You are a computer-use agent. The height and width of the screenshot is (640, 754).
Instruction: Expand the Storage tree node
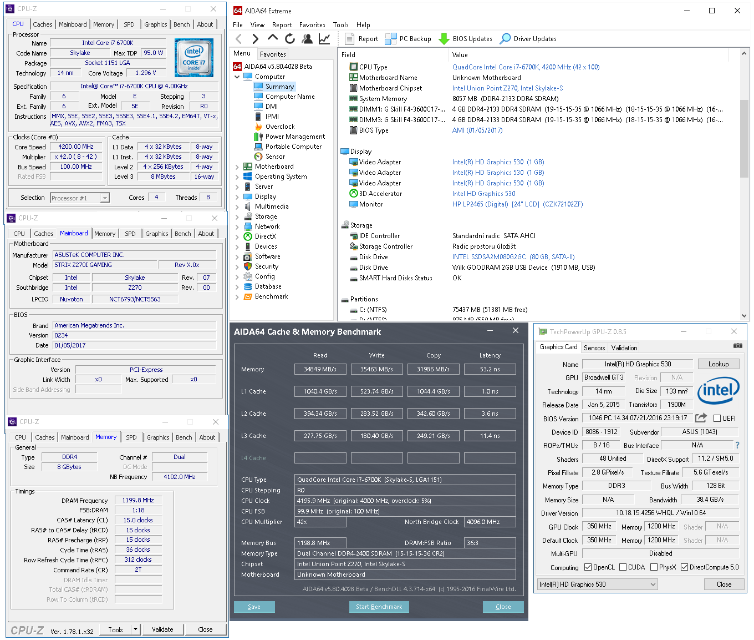(x=237, y=216)
